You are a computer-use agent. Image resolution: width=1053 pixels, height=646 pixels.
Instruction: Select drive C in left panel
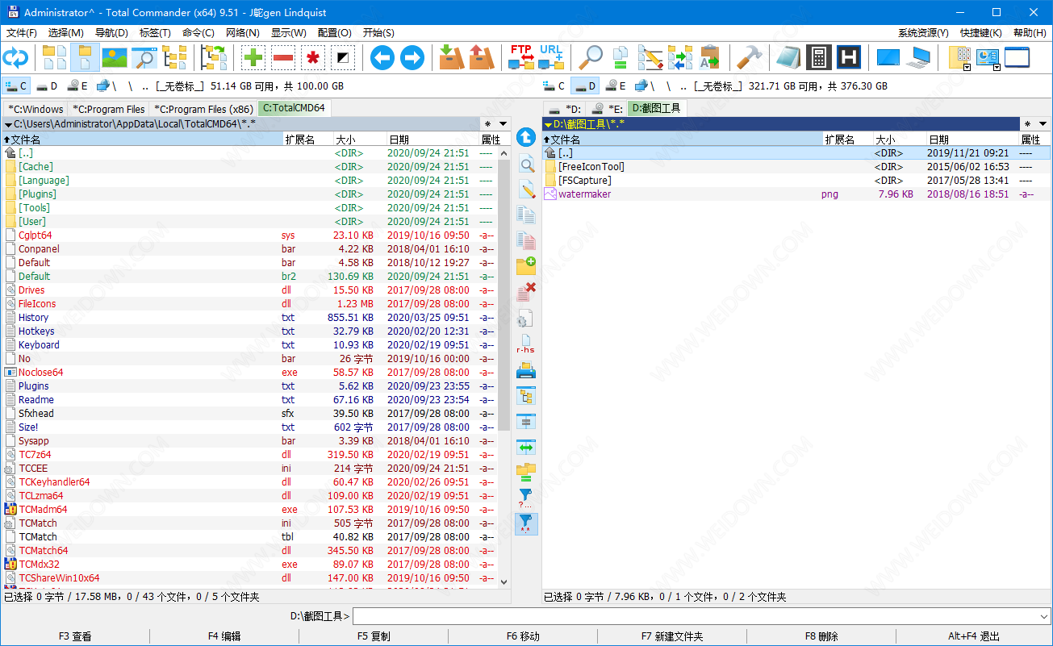(x=16, y=86)
